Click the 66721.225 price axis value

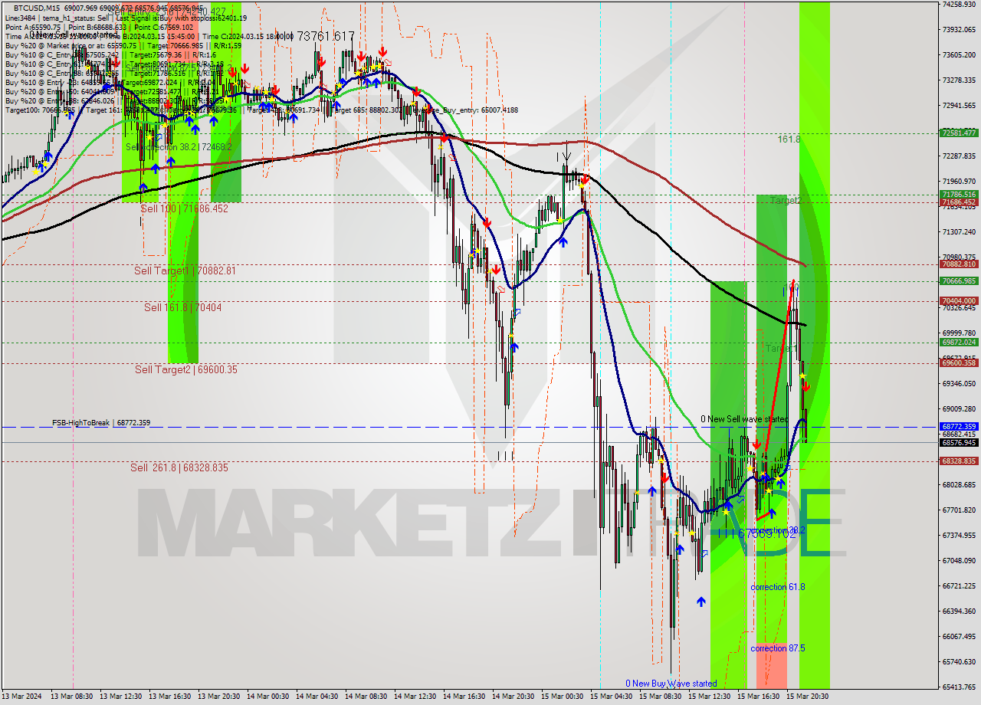tap(959, 585)
